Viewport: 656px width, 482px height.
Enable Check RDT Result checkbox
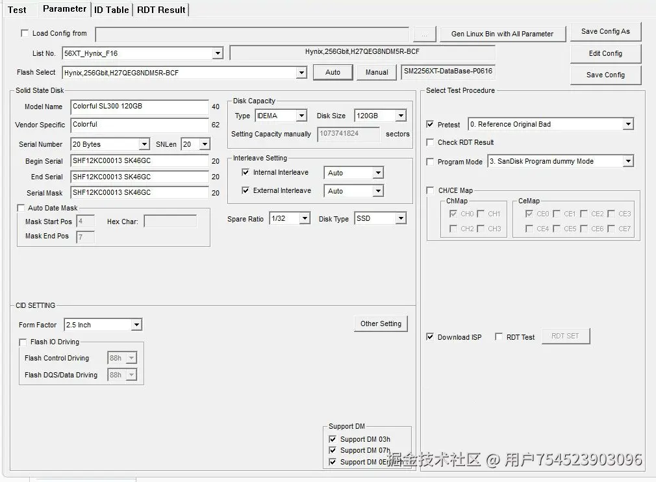click(x=430, y=142)
